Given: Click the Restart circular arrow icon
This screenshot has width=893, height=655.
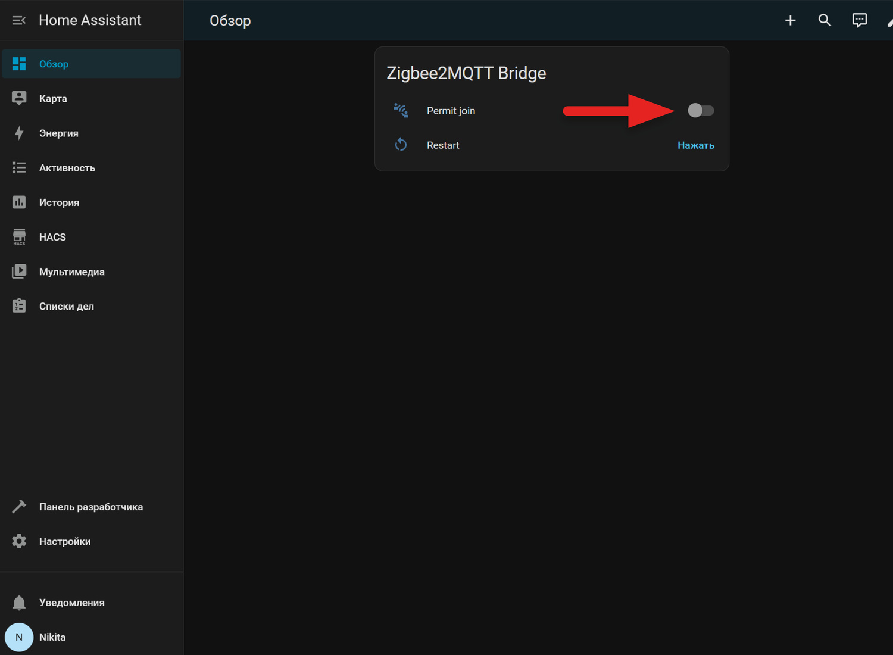Looking at the screenshot, I should click(401, 145).
